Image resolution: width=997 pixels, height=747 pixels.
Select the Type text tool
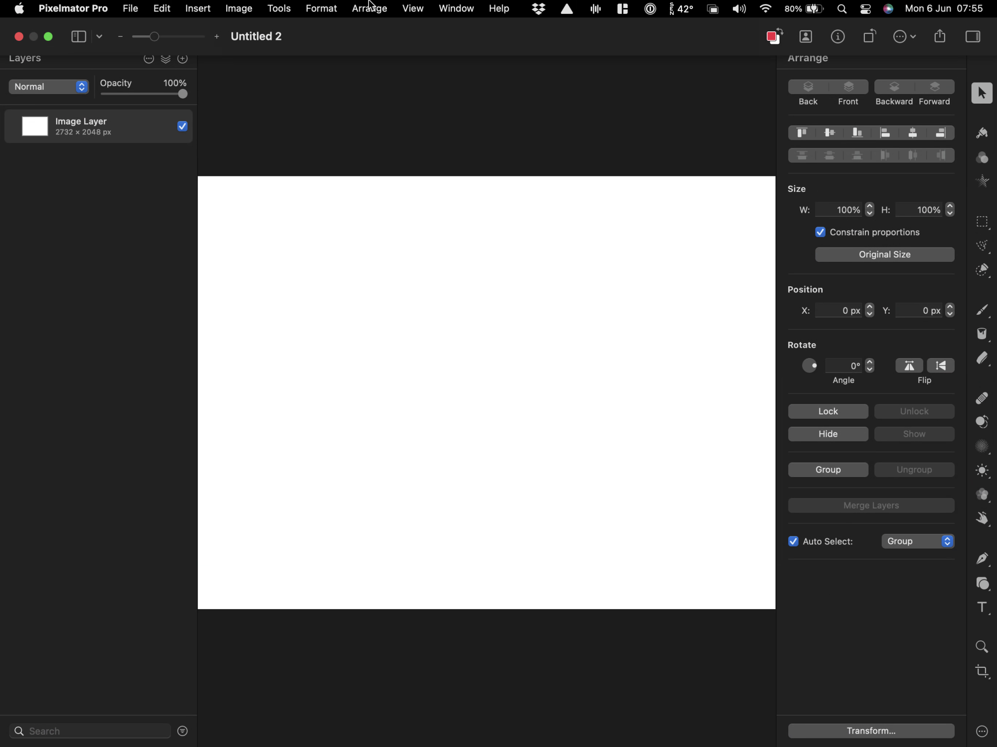pos(982,608)
